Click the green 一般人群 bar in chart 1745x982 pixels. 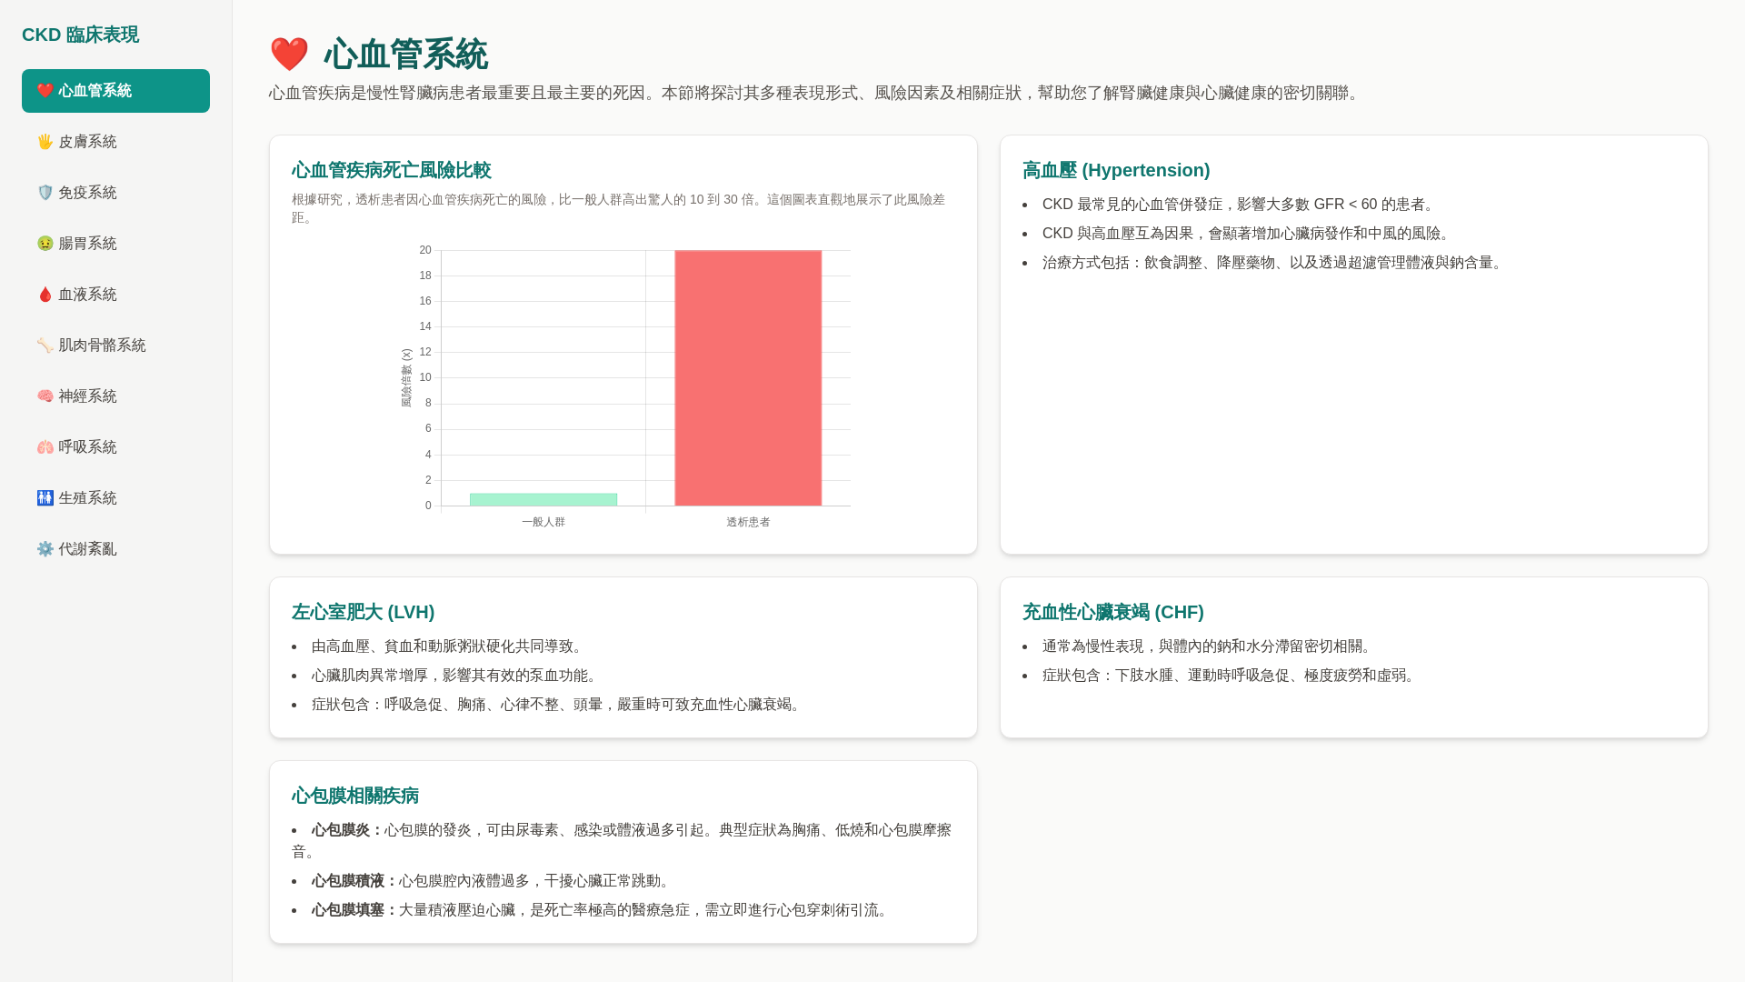[543, 499]
